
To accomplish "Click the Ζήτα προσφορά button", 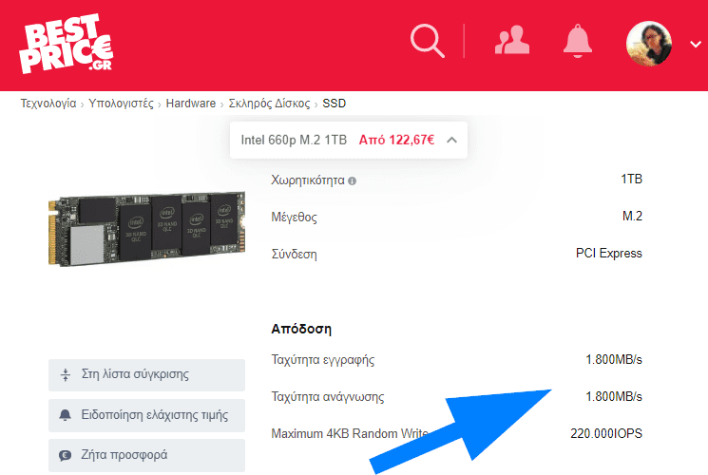I will (146, 455).
